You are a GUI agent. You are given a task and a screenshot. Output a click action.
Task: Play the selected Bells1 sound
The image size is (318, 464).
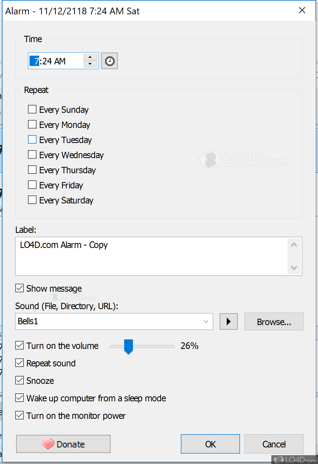point(228,322)
